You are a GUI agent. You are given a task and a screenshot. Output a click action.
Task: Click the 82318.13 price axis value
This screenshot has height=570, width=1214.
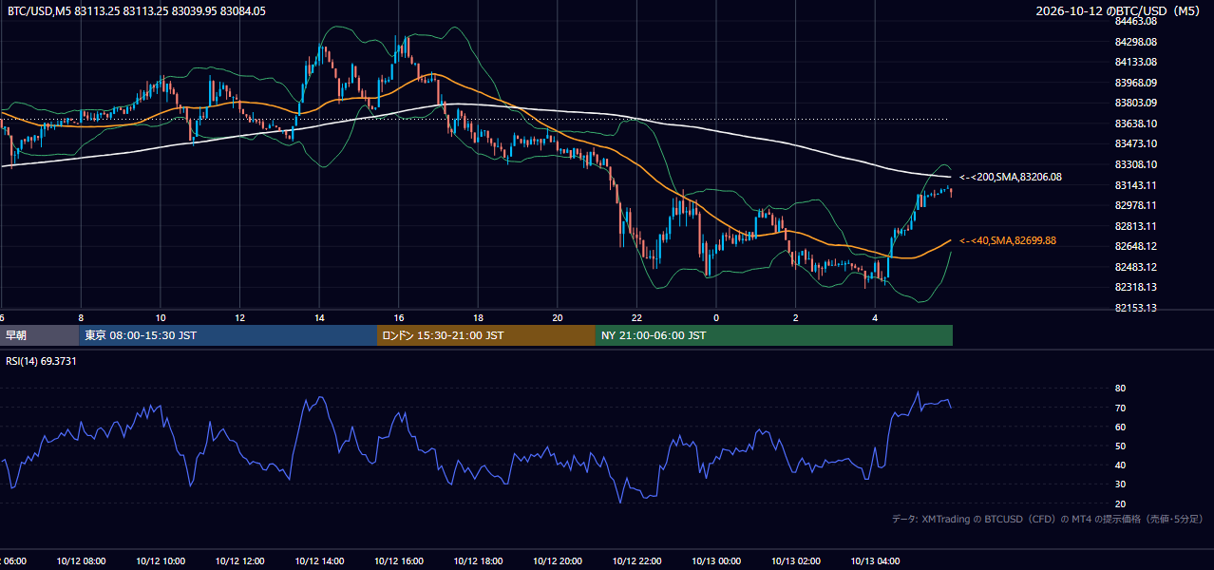tap(1135, 287)
